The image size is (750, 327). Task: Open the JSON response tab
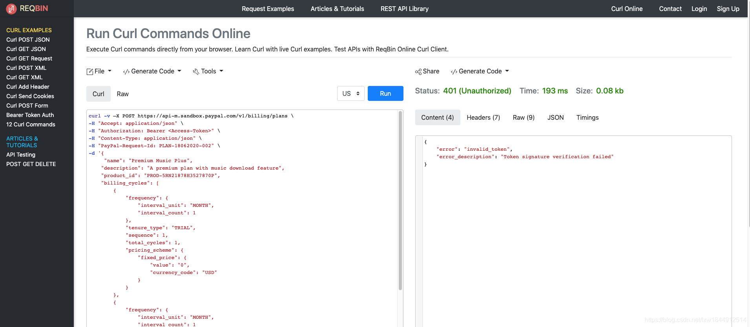point(556,117)
